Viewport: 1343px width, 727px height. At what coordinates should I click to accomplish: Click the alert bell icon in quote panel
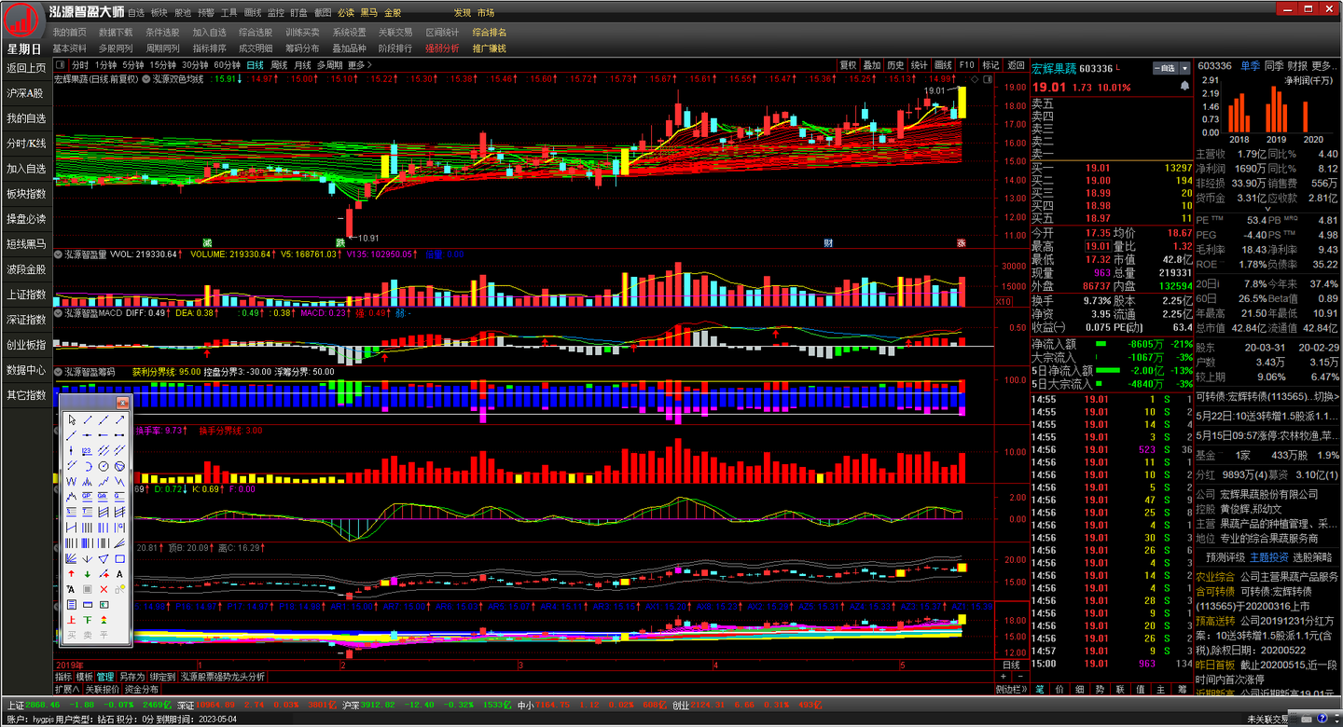(1184, 86)
